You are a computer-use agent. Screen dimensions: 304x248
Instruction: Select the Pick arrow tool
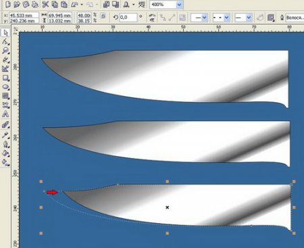(5, 33)
